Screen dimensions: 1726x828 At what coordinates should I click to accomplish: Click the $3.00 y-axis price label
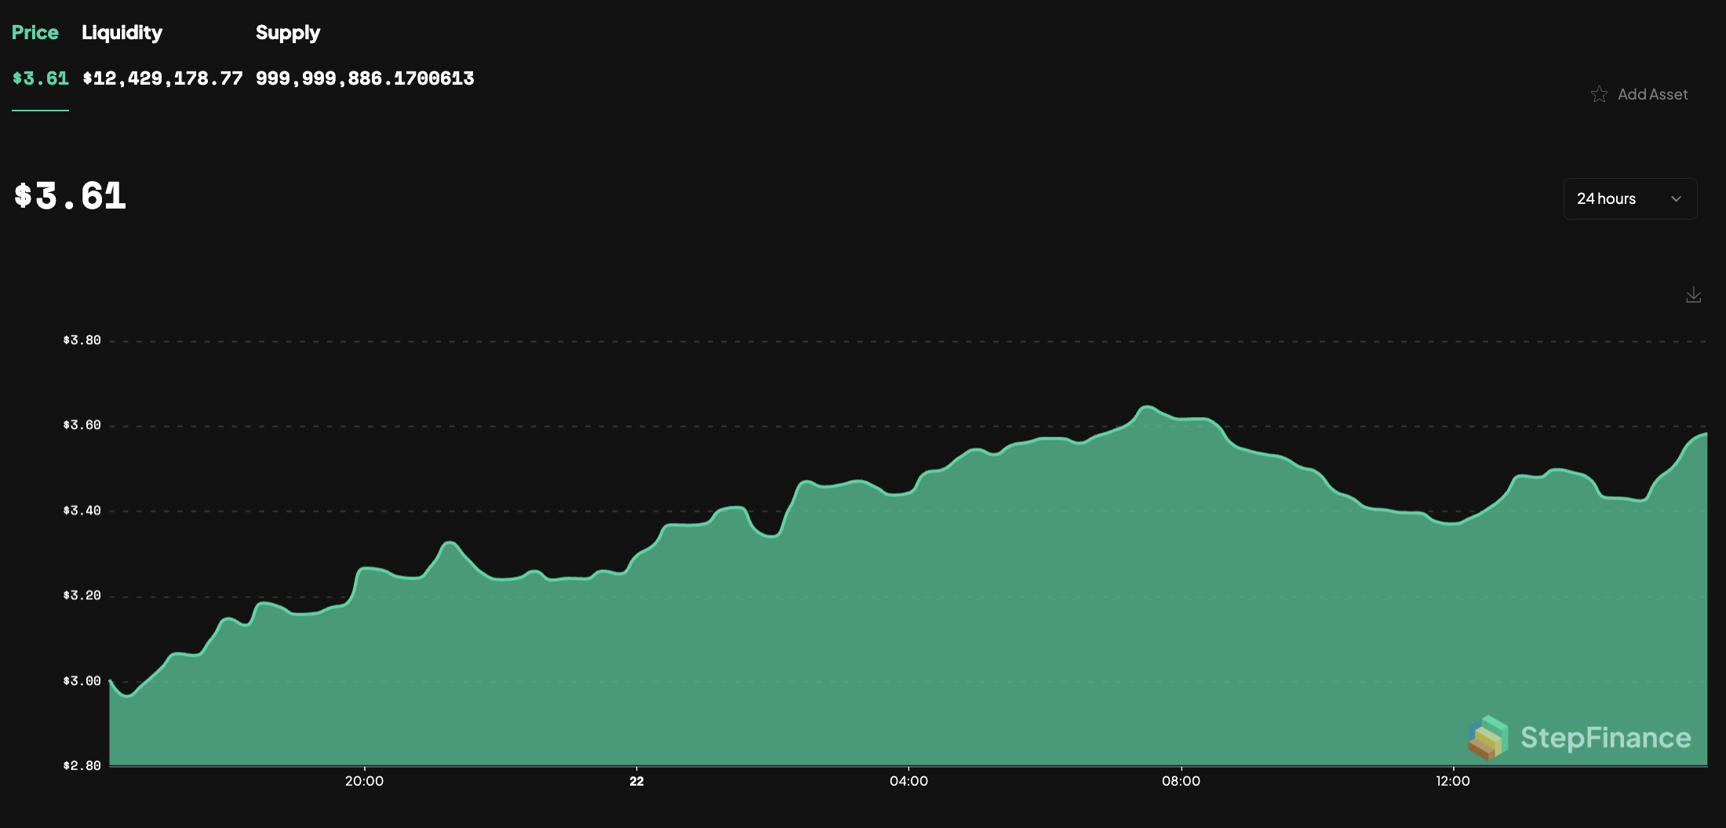[x=82, y=681]
